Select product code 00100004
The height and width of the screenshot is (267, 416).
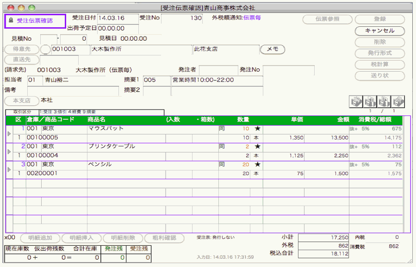tap(43, 155)
